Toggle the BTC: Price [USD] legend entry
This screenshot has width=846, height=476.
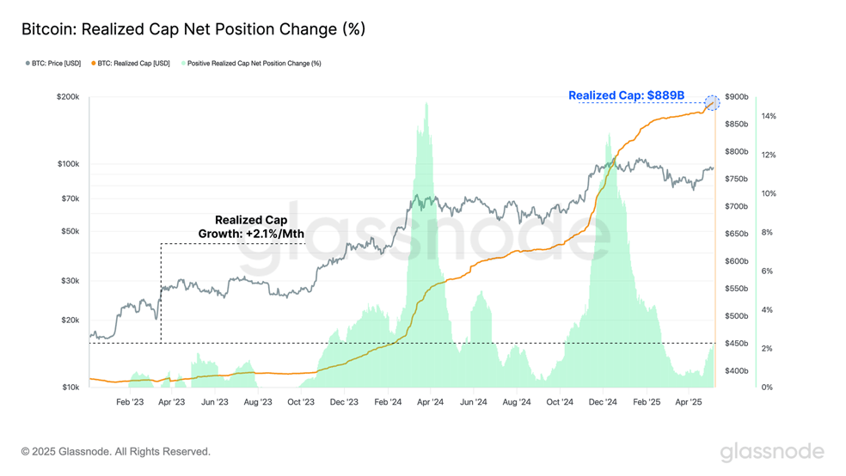[x=53, y=64]
